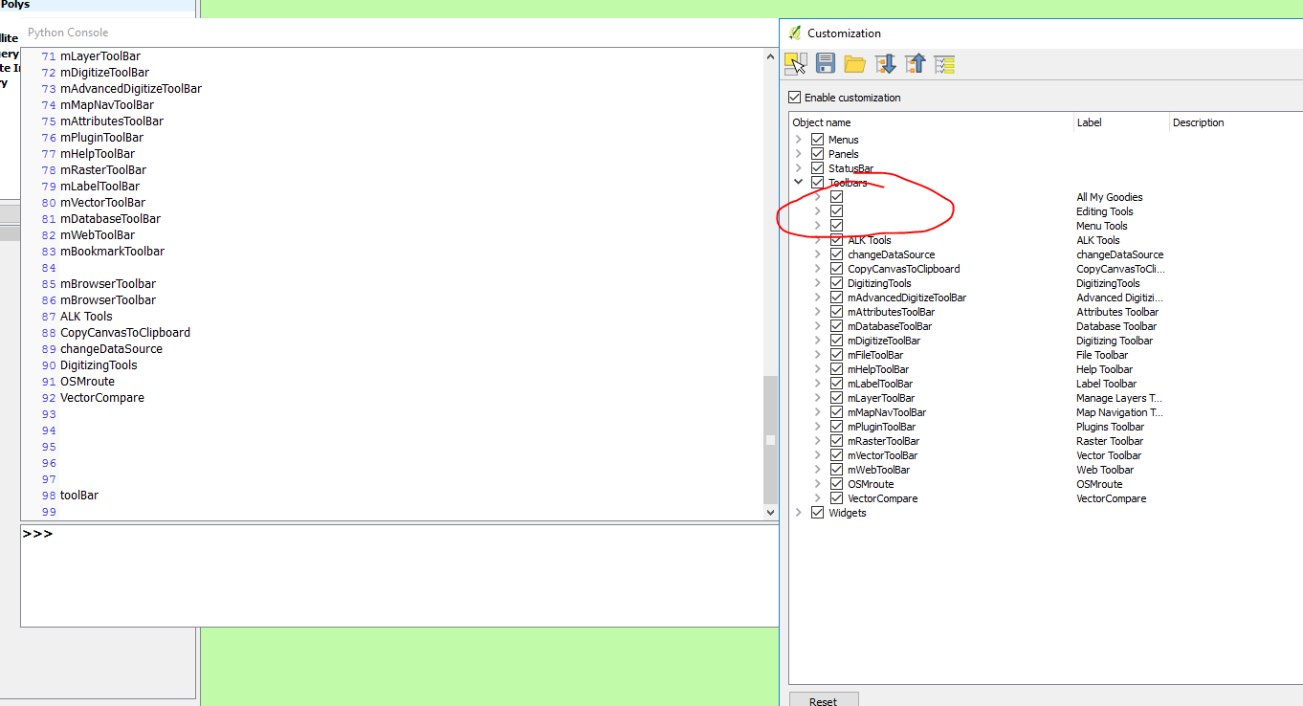Click the 'Manage Layers T...' label cell
Screen dimensions: 1303x706
click(x=1119, y=398)
